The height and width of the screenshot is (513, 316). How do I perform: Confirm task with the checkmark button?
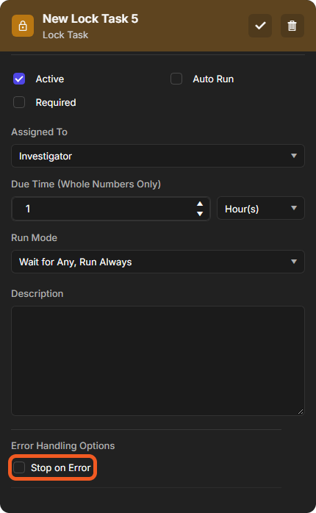[x=260, y=26]
